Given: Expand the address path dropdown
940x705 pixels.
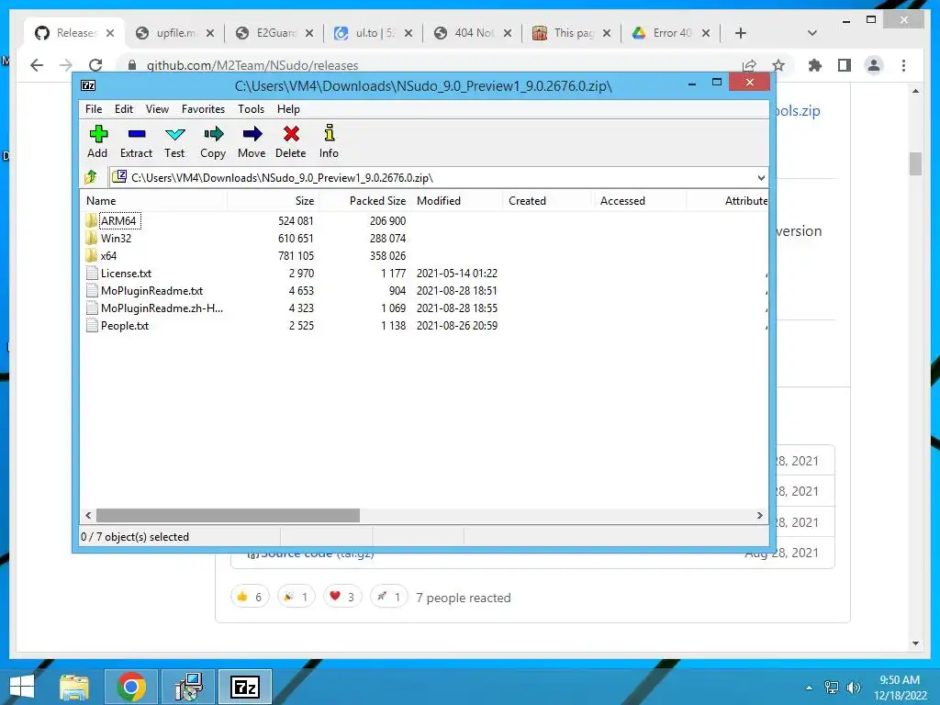Looking at the screenshot, I should coord(761,177).
